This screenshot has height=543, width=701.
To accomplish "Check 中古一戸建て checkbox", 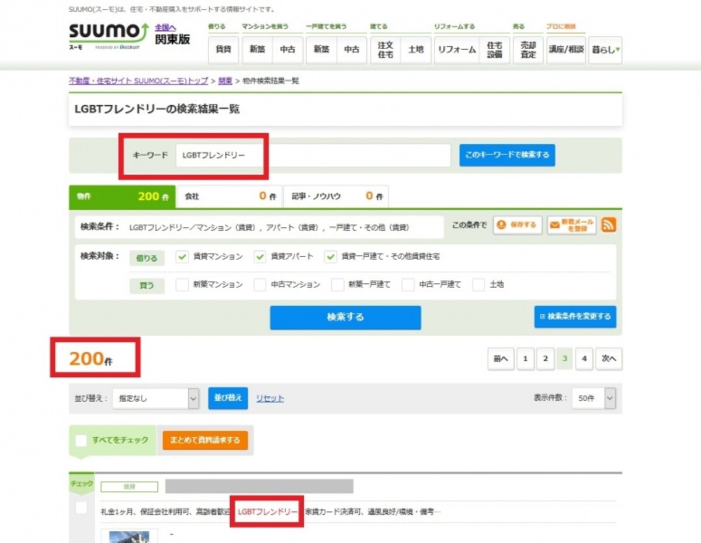I will click(408, 285).
